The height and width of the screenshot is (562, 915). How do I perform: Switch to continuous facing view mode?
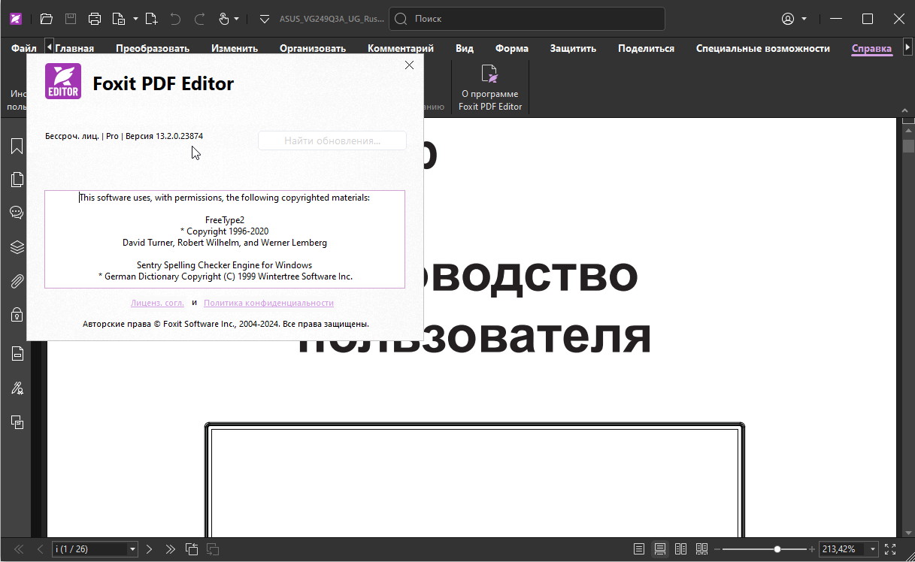pyautogui.click(x=702, y=549)
